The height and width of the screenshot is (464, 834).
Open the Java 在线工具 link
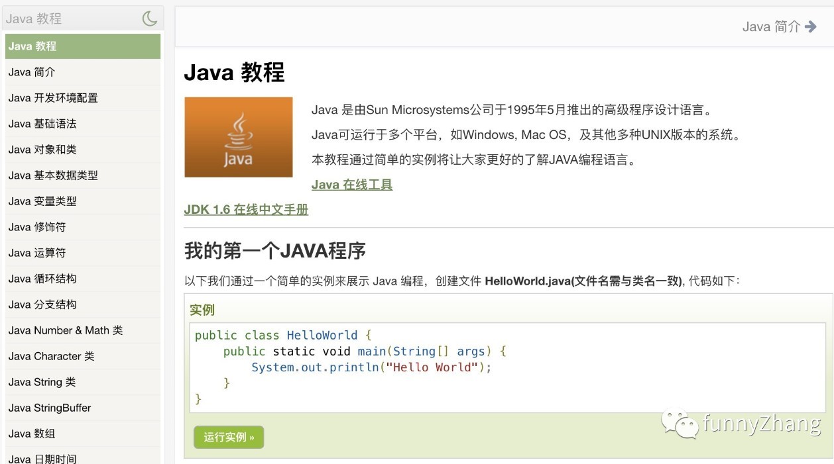pyautogui.click(x=352, y=185)
